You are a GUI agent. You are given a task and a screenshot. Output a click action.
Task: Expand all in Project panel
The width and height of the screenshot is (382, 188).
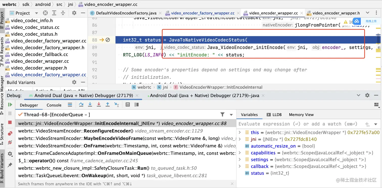[x=54, y=13]
